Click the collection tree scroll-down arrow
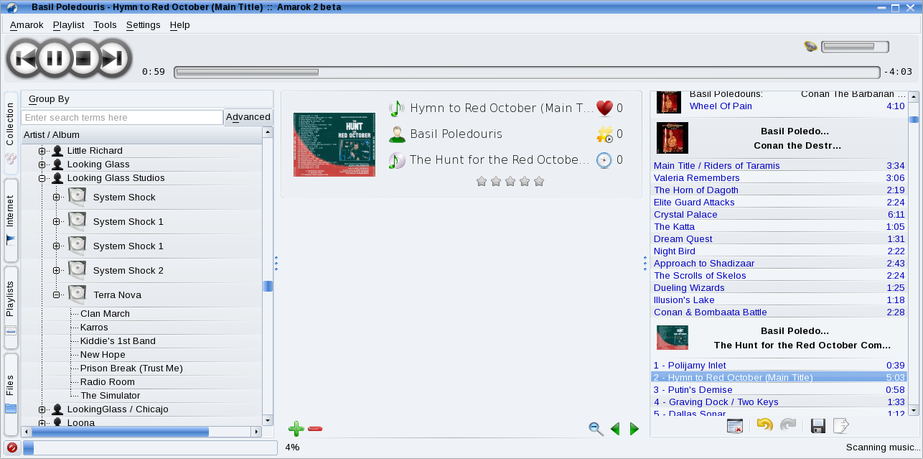Viewport: 923px width, 459px height. [x=268, y=420]
